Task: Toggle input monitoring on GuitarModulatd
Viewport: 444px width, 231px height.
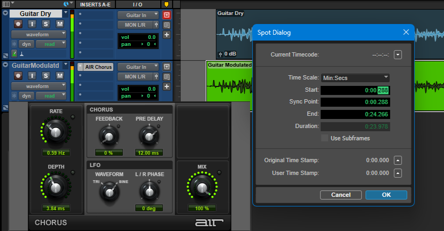Action: tap(32, 76)
